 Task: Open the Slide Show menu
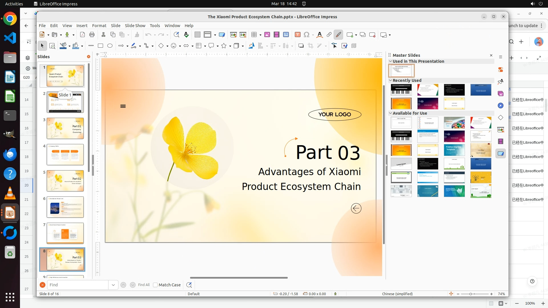pos(135,26)
